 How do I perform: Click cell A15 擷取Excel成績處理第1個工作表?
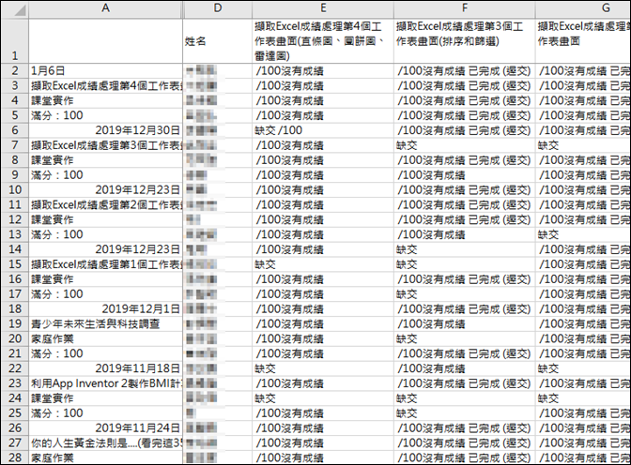click(105, 264)
